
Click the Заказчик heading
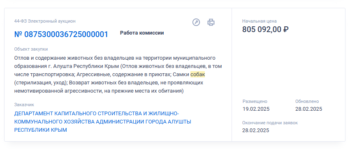coord(24,105)
